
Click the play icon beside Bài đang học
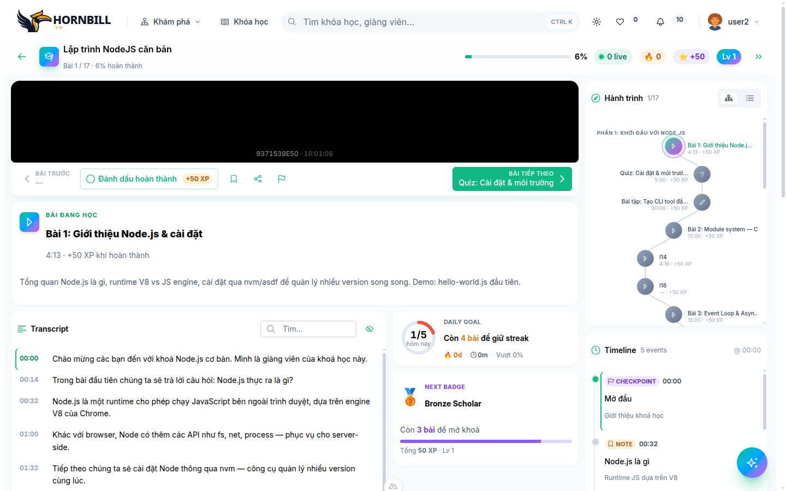(x=29, y=222)
